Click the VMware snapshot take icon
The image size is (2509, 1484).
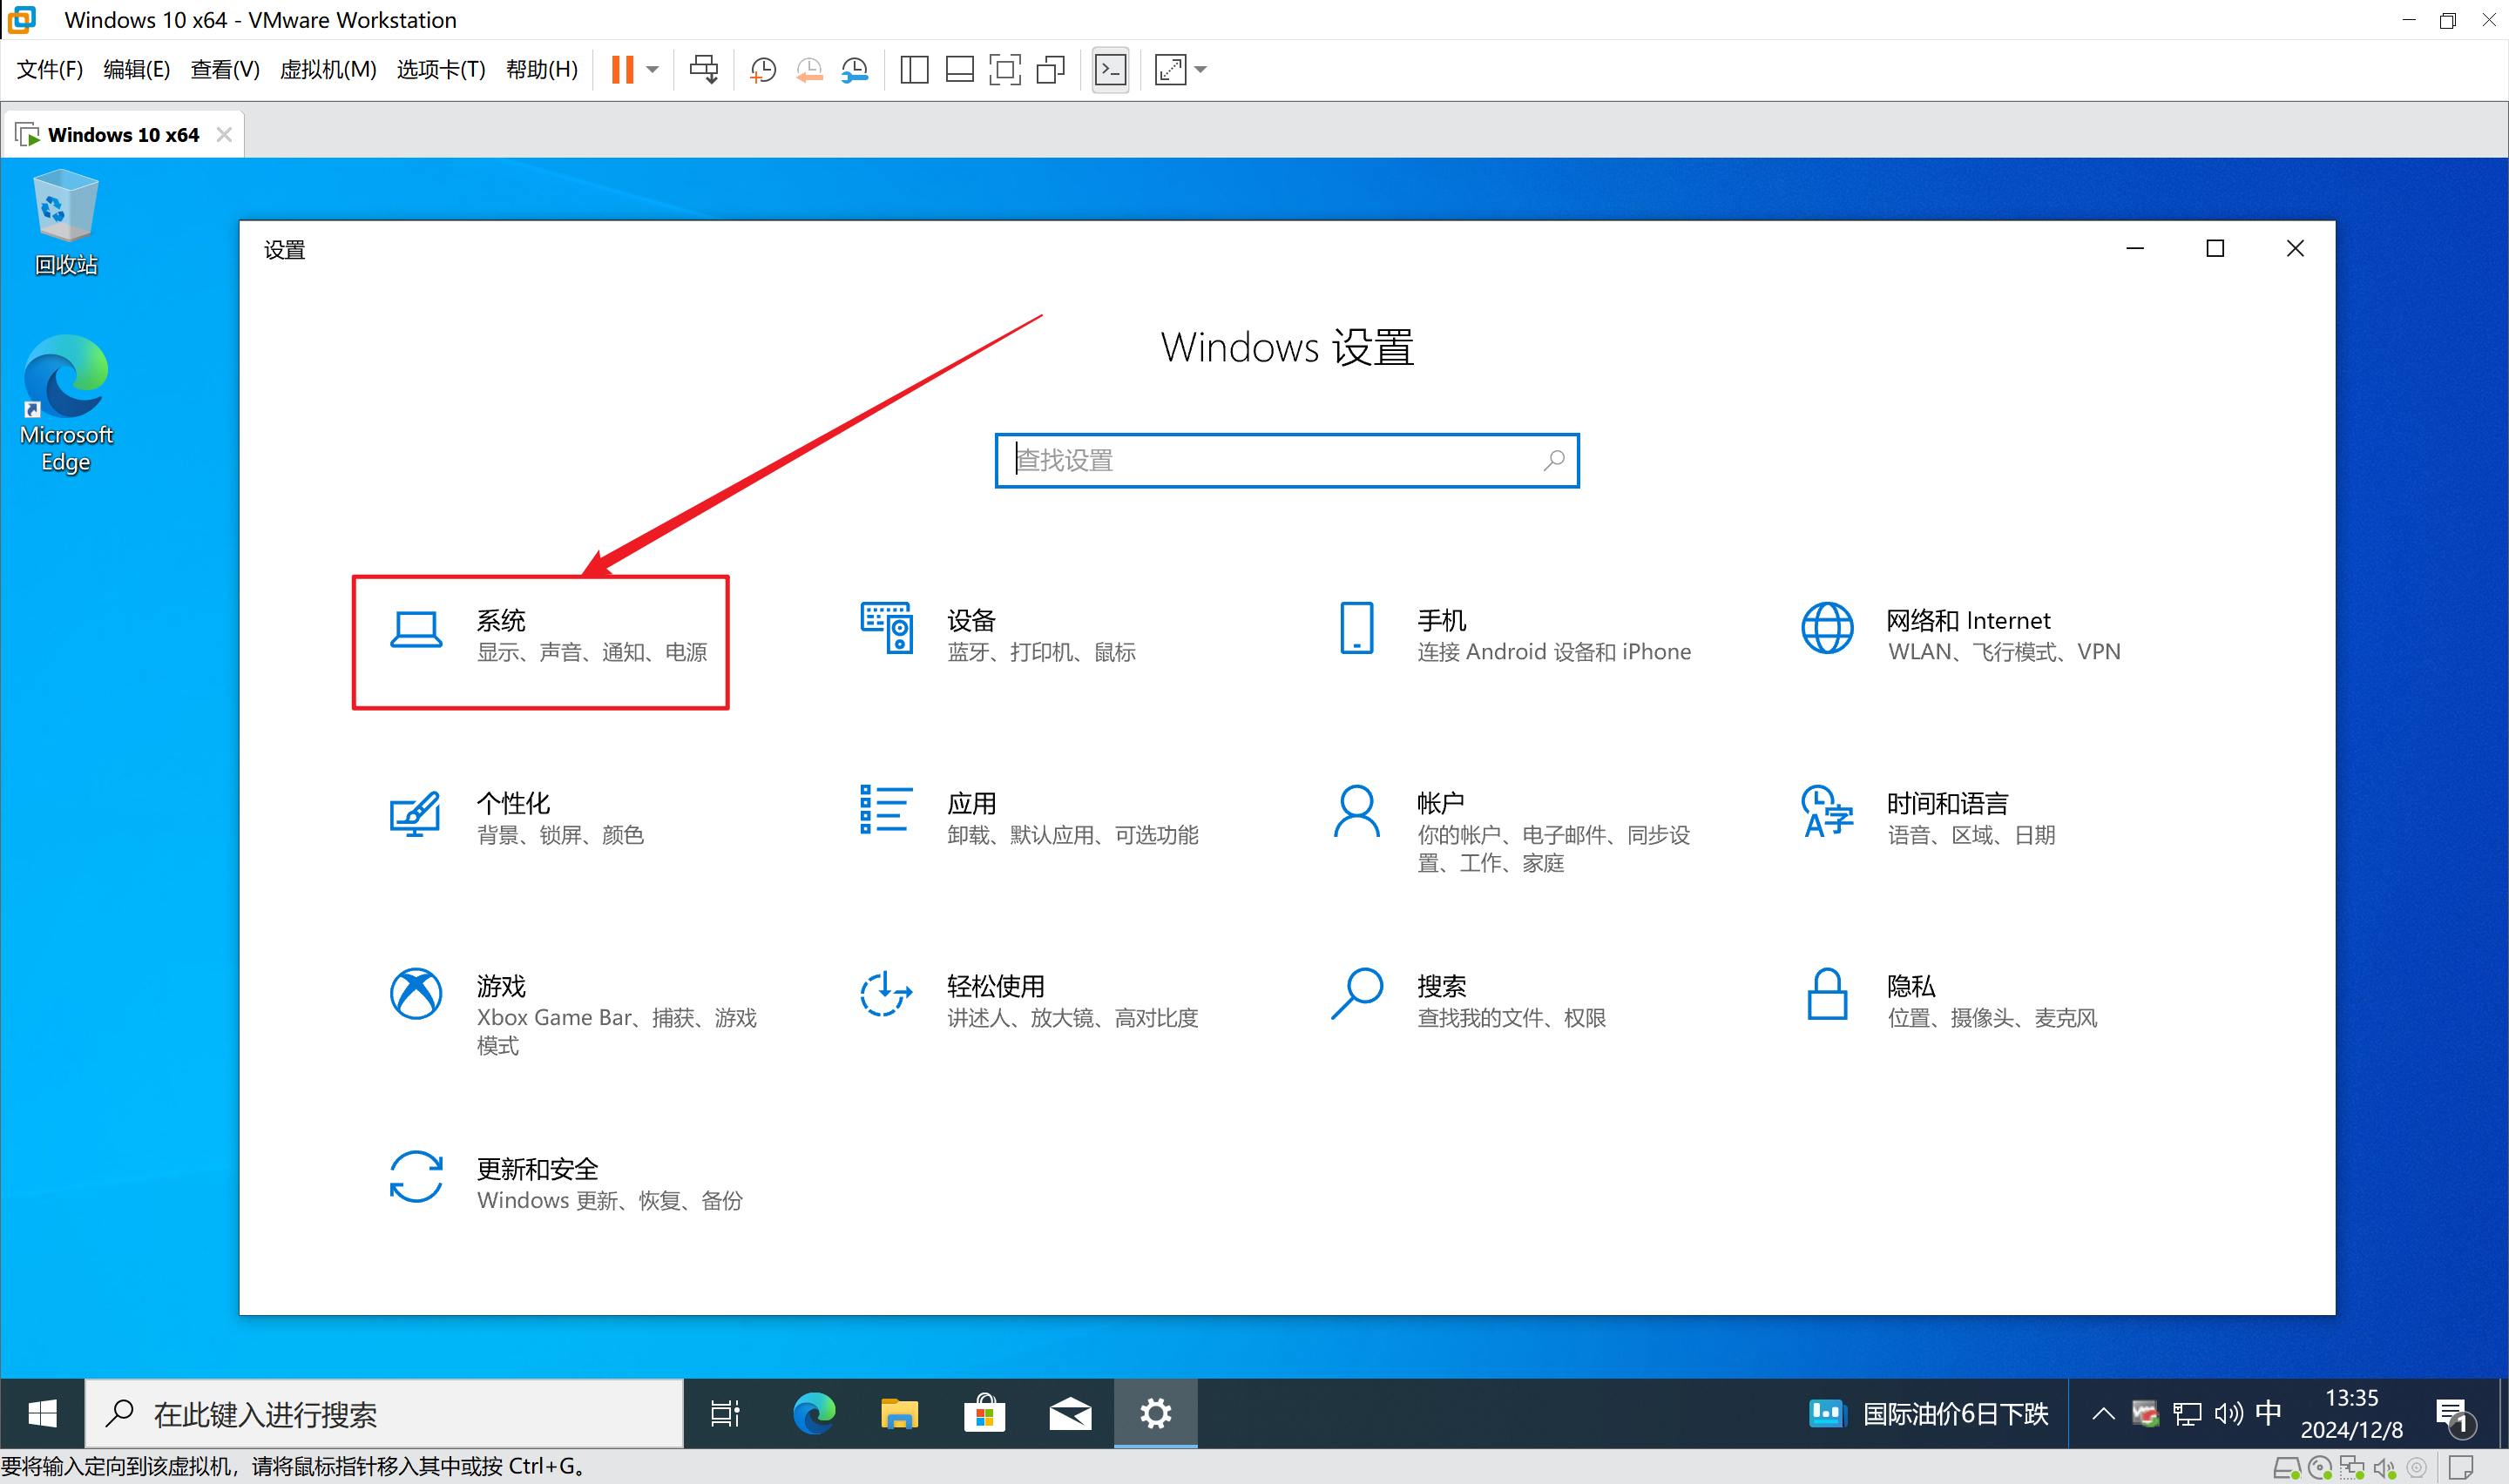coord(763,70)
